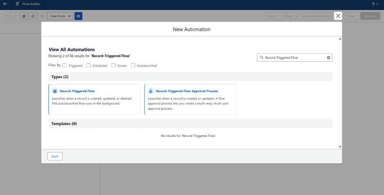Select Record-Triggered Flow Approval Process
This screenshot has height=195, width=384.
[x=190, y=99]
